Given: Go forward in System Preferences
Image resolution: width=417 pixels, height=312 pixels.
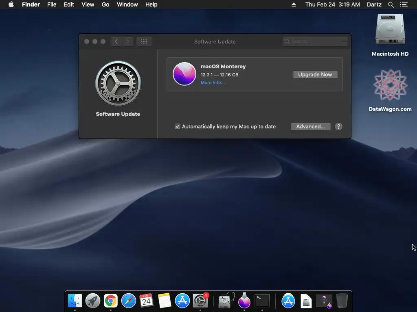Looking at the screenshot, I should tap(127, 41).
